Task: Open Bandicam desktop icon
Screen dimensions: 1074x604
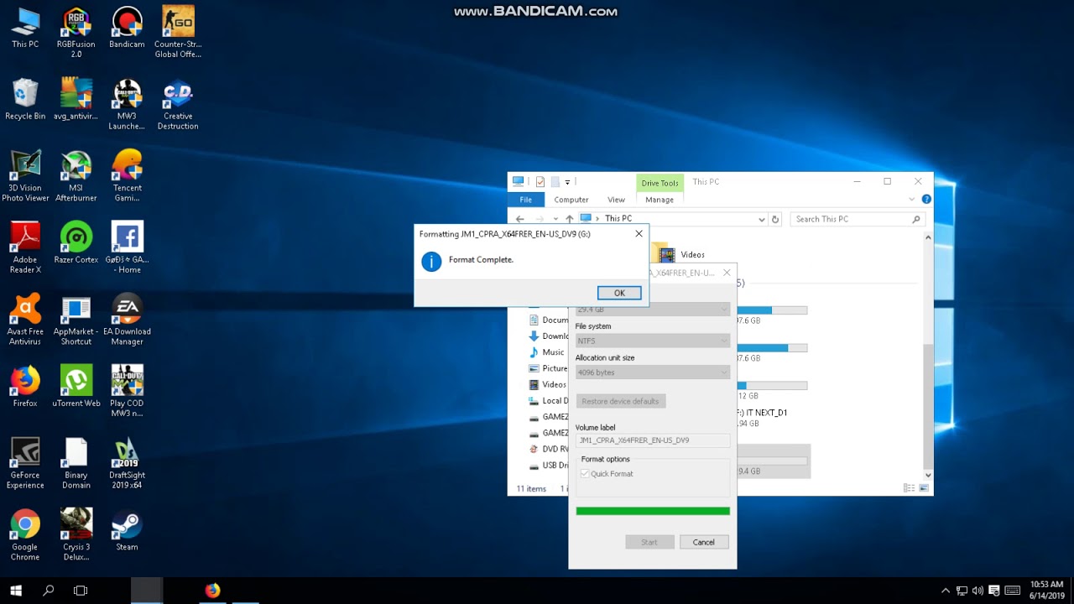Action: 127,27
